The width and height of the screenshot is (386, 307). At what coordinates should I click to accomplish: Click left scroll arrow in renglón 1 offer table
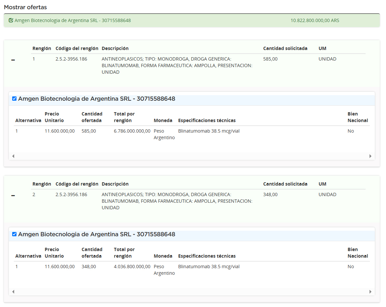[x=13, y=156]
